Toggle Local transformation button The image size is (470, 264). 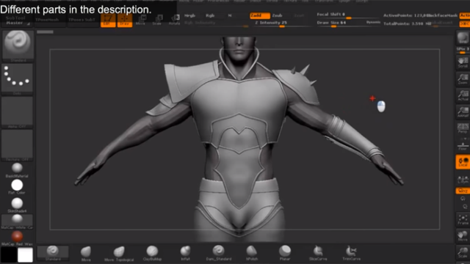tap(463, 162)
